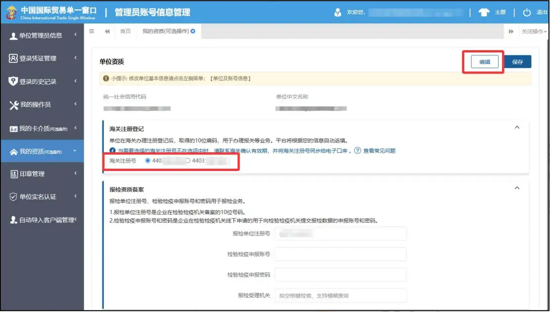Click the 登录凭证管理 ID icon
The height and width of the screenshot is (312, 550).
click(13, 58)
